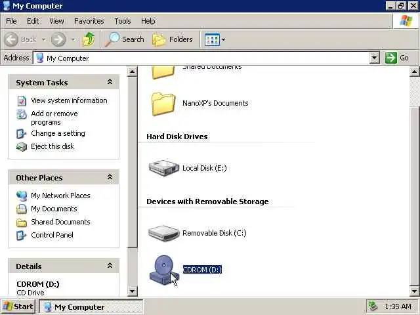Open the Favorites menu

click(x=89, y=21)
